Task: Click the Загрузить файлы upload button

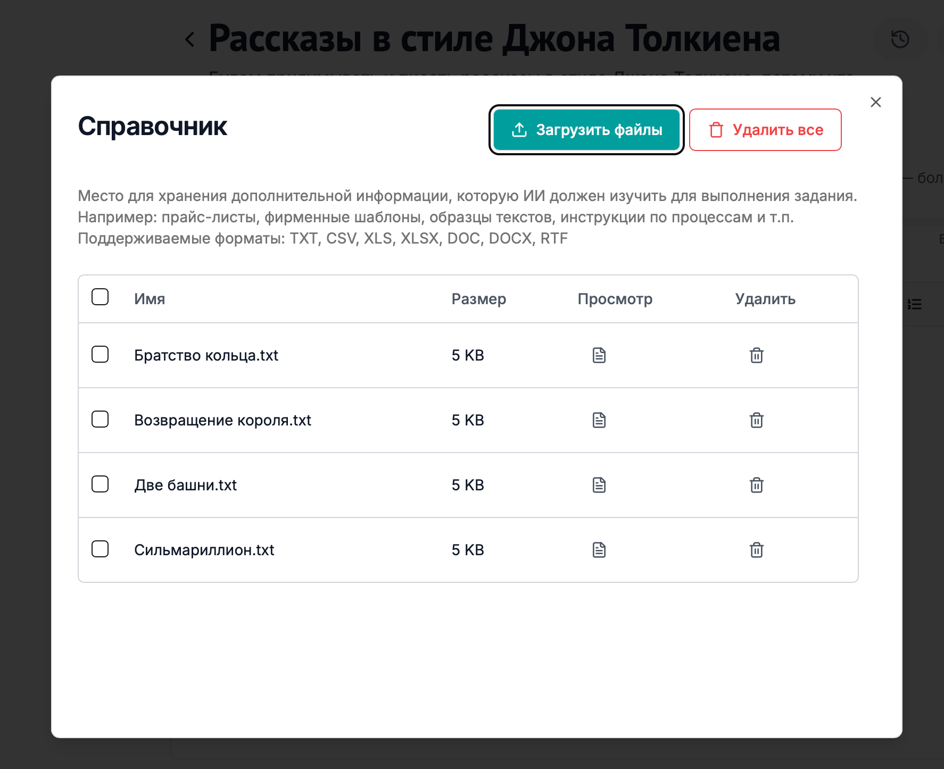Action: coord(586,130)
